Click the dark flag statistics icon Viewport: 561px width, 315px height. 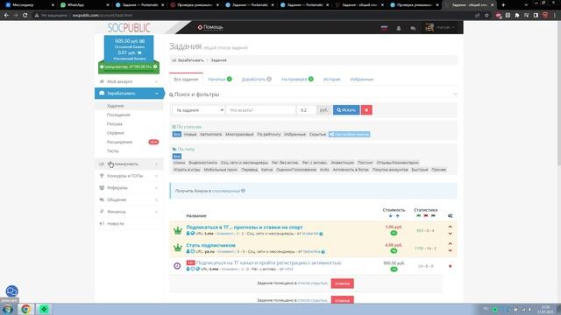coord(433,216)
